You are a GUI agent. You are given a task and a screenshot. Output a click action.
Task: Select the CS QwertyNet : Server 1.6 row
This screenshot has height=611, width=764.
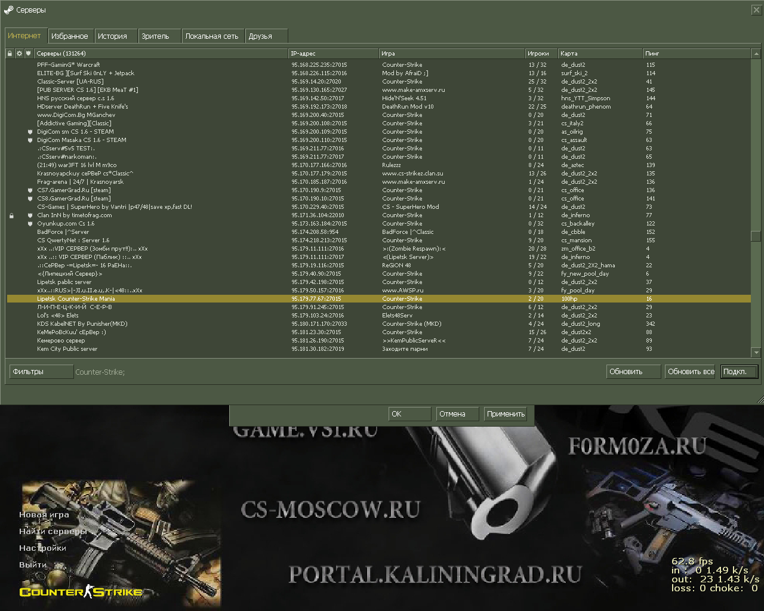[379, 240]
